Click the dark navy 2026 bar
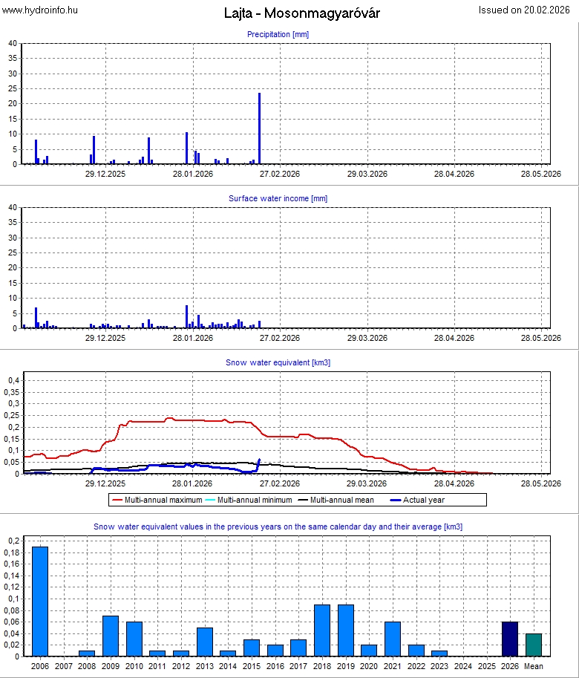This screenshot has height=678, width=579. 510,639
